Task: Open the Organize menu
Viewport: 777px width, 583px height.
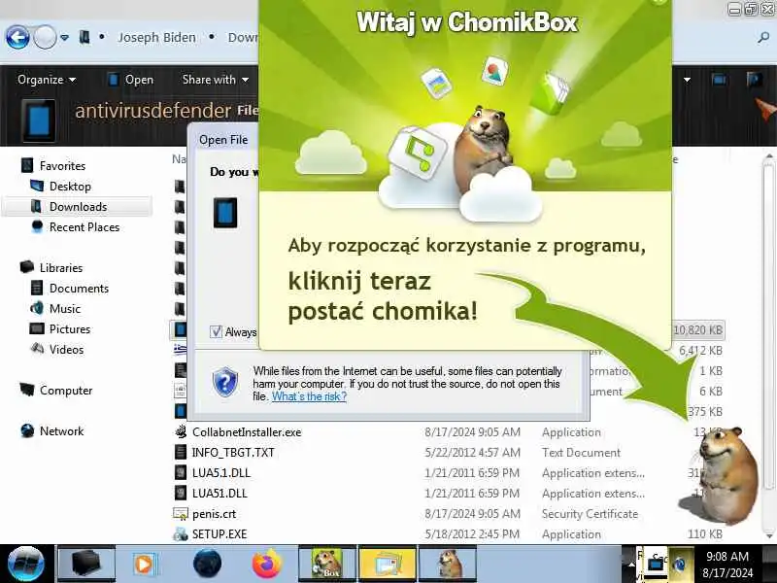Action: [x=46, y=80]
